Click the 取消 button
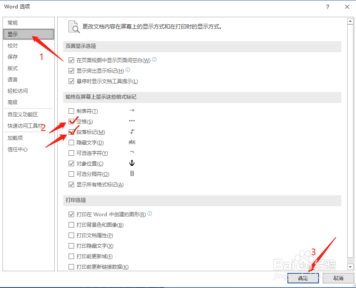The height and width of the screenshot is (288, 356). pos(338,278)
